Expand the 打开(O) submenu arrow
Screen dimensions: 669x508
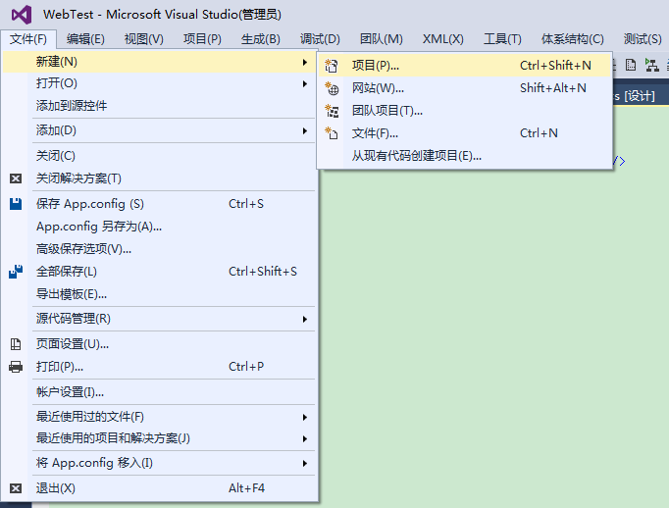pyautogui.click(x=305, y=83)
